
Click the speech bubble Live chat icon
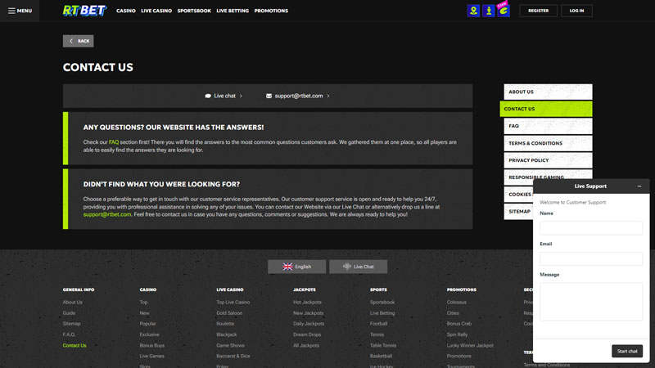[x=208, y=96]
